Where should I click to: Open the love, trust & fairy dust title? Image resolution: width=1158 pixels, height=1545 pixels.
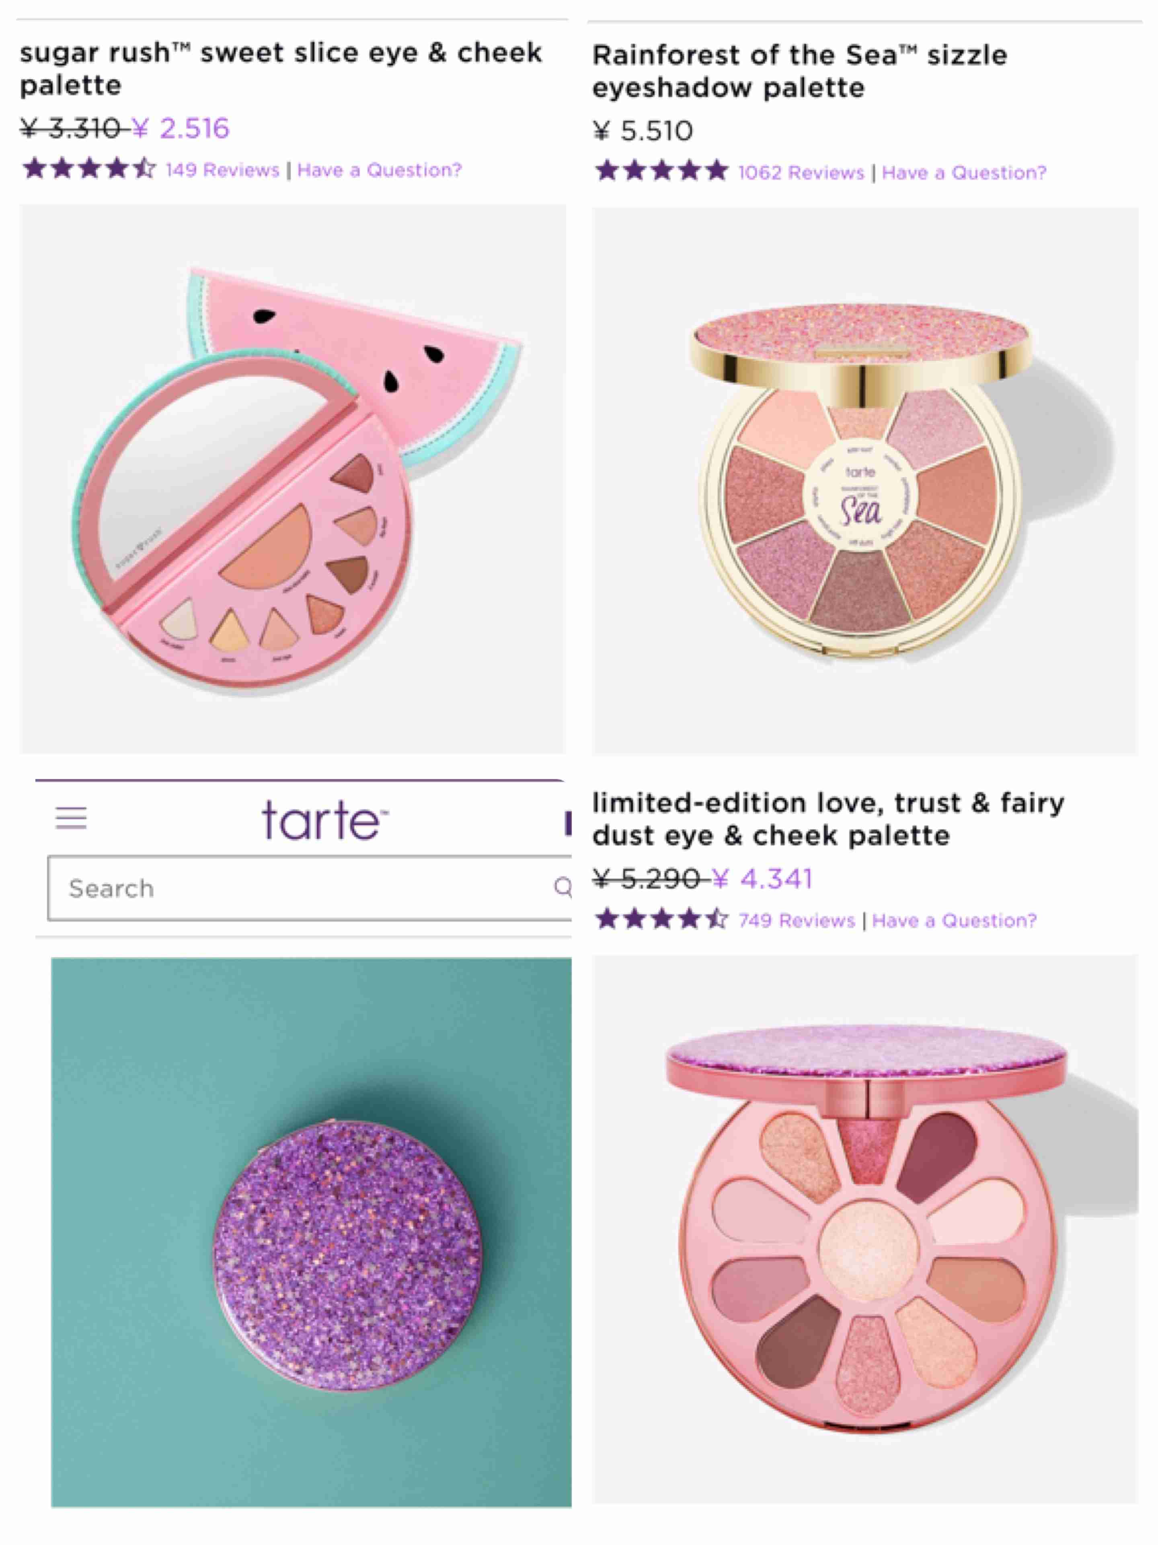pyautogui.click(x=828, y=819)
